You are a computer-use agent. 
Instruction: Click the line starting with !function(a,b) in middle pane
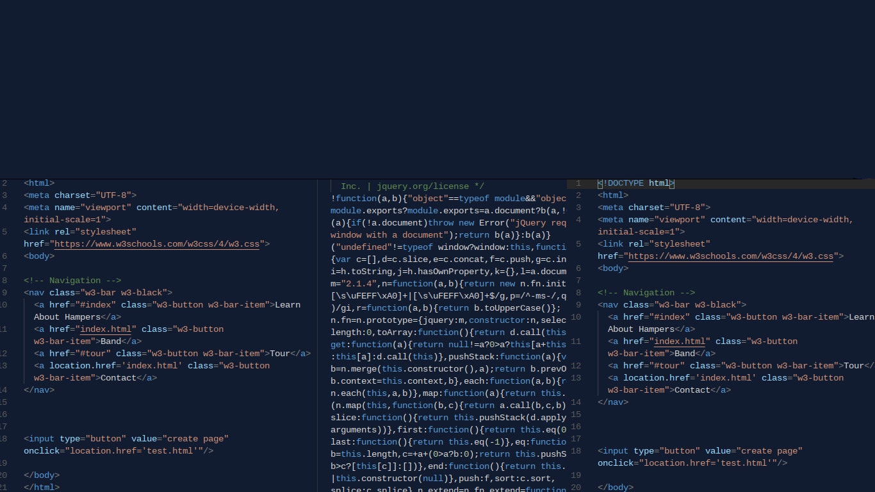click(448, 199)
